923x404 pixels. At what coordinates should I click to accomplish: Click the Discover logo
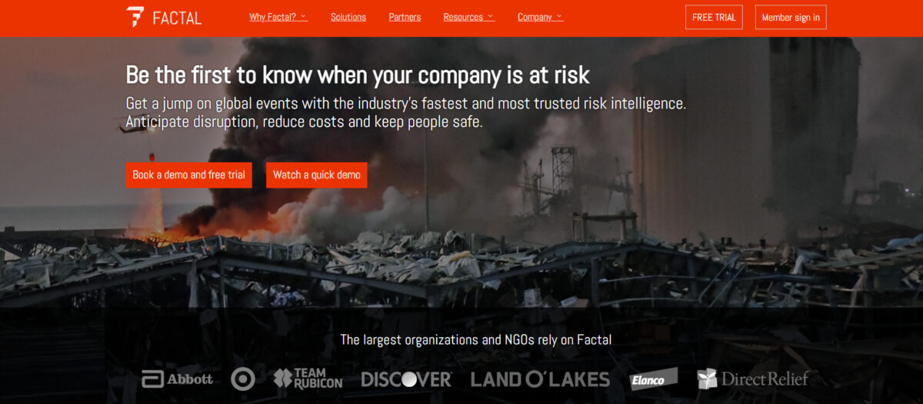(x=406, y=379)
